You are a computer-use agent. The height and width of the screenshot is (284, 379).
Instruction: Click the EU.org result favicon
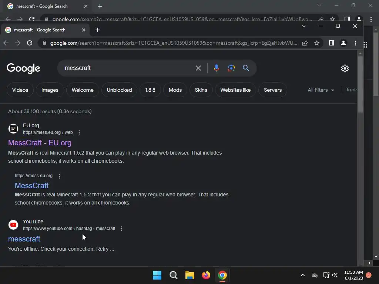coord(13,129)
